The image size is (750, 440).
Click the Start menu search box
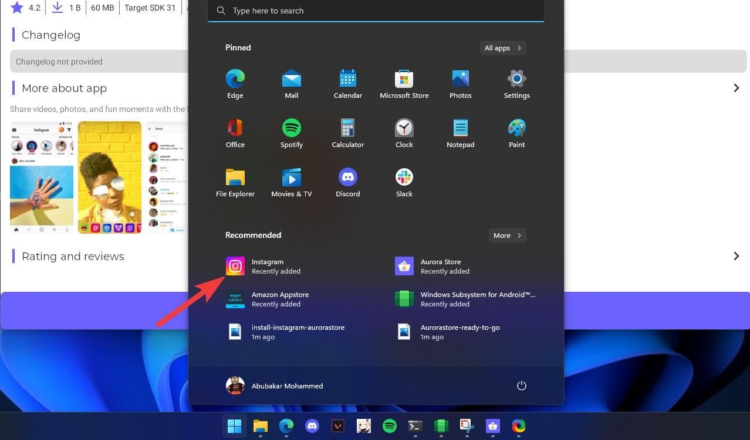(x=376, y=11)
